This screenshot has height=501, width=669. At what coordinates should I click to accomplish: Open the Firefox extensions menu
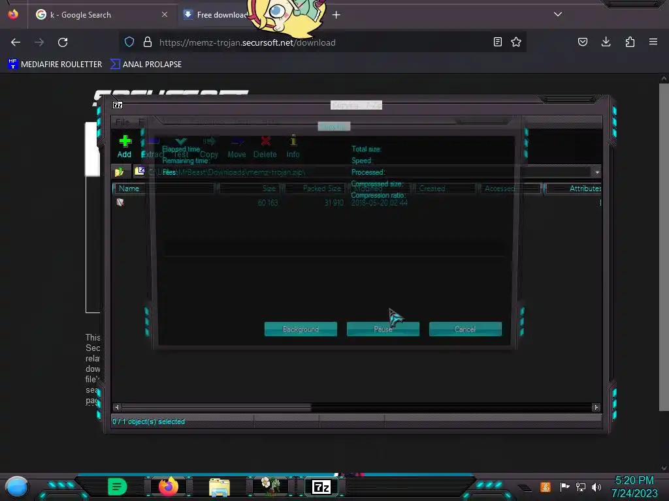(x=630, y=42)
